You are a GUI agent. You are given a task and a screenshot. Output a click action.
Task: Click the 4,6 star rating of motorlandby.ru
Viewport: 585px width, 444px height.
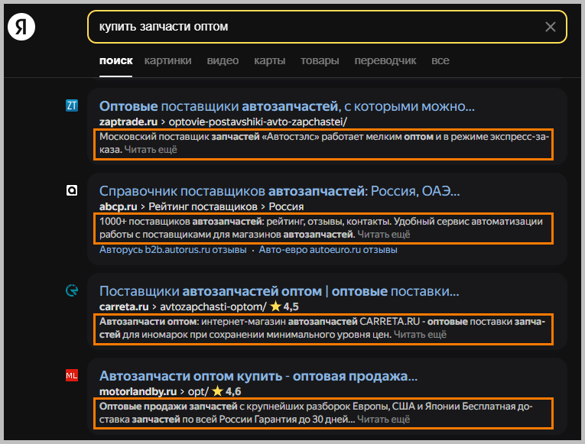226,391
